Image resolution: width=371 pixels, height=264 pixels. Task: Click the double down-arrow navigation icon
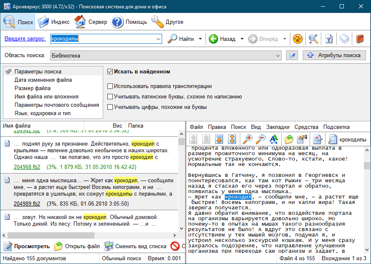coord(232,139)
